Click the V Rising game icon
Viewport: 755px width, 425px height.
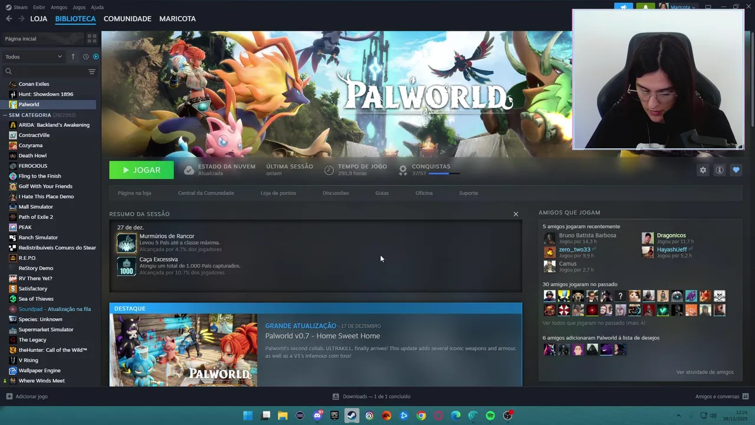coord(13,360)
